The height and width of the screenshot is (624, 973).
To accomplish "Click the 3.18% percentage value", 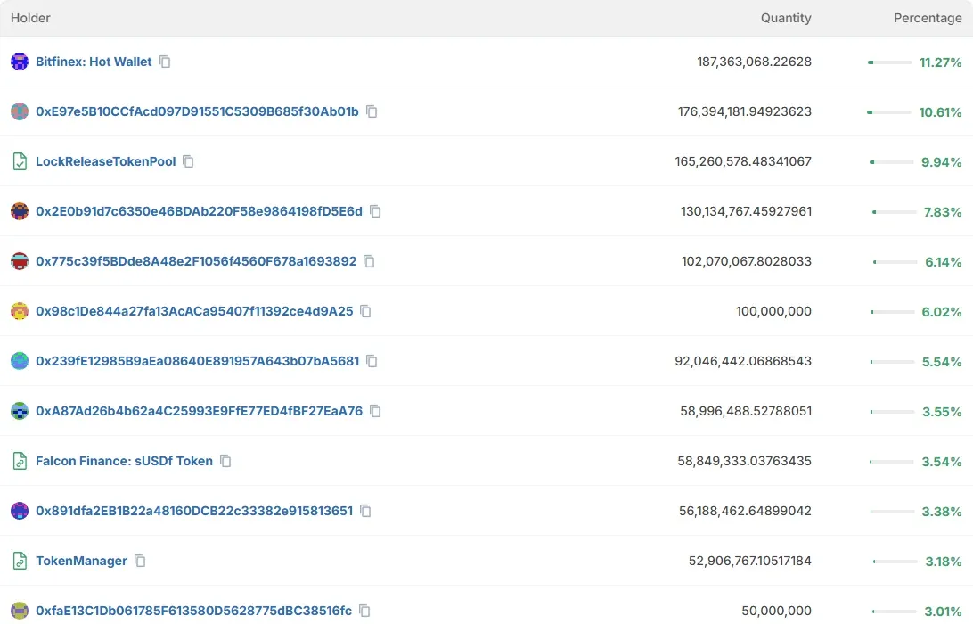I will (x=944, y=562).
